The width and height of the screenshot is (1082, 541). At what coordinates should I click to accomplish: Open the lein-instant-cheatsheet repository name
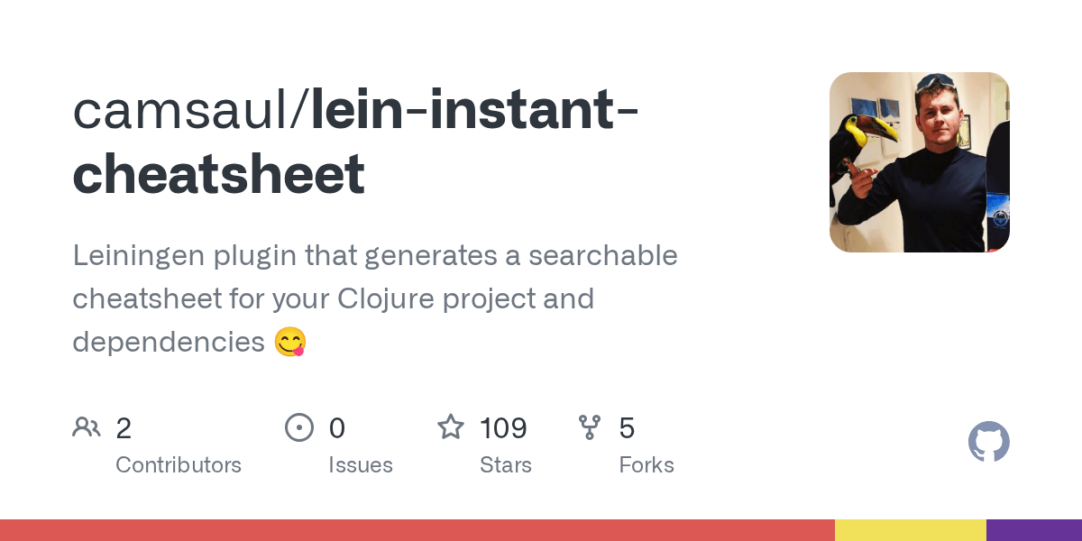[356, 142]
